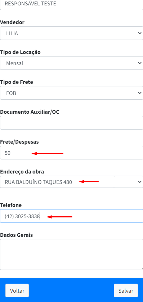Open the Vendedor dropdown showing LILIA
The width and height of the screenshot is (143, 302).
(x=71, y=33)
